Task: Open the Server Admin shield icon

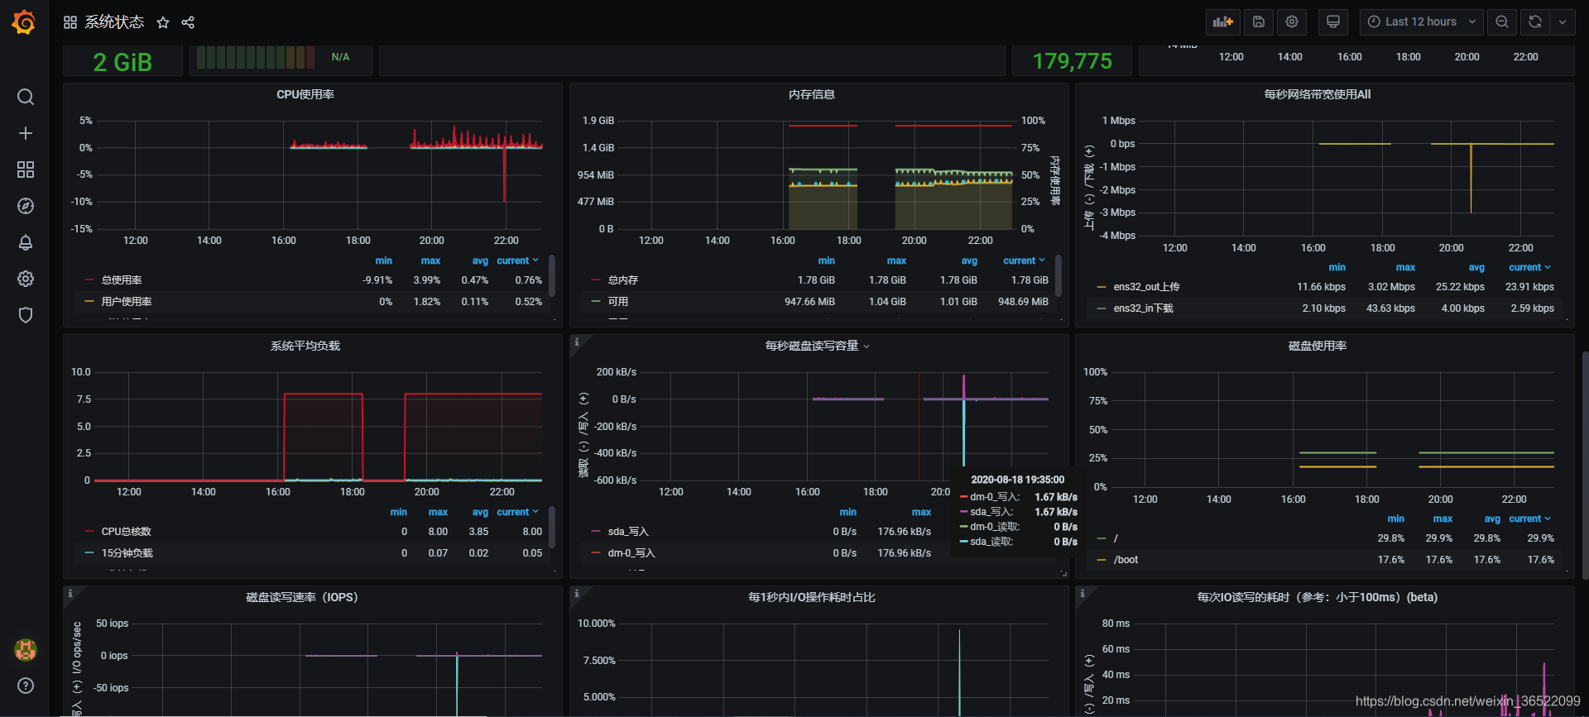Action: pos(26,315)
